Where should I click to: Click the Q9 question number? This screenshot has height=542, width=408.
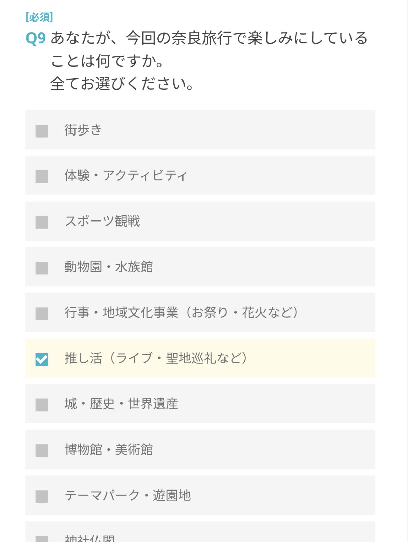point(36,38)
